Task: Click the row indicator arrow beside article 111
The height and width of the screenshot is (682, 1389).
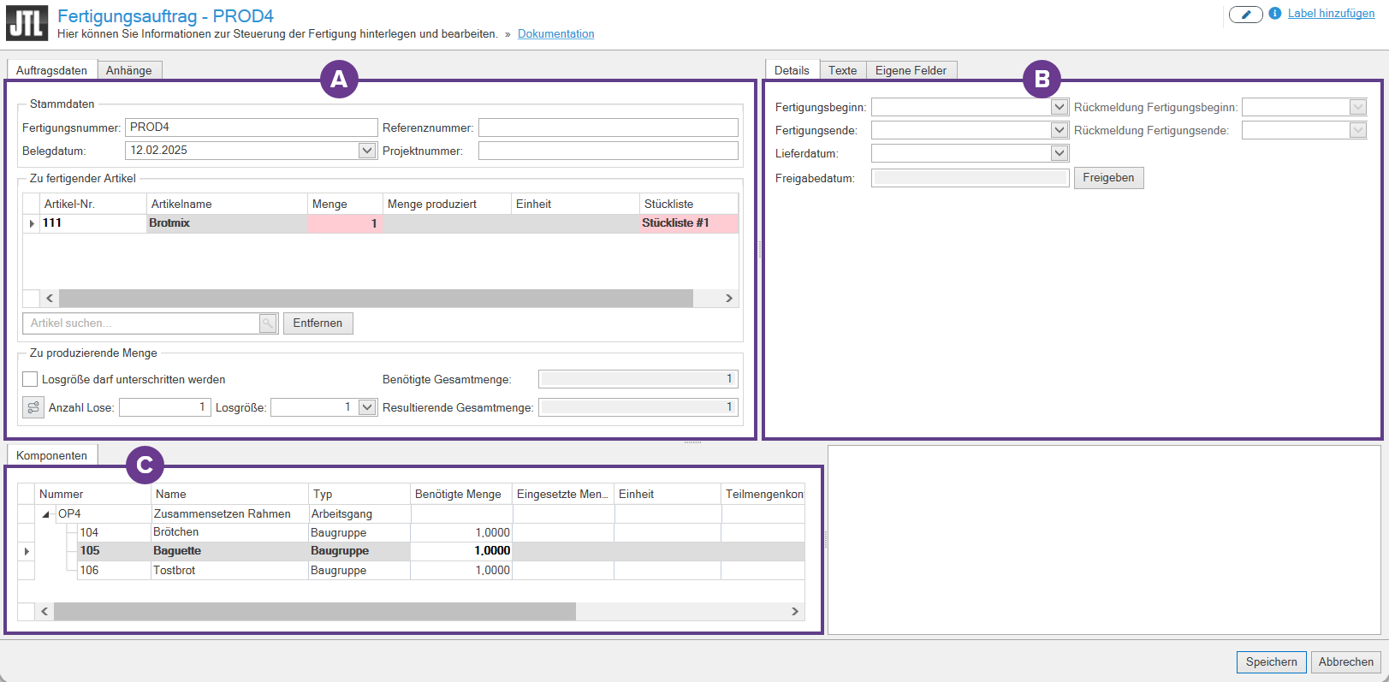Action: tap(32, 223)
